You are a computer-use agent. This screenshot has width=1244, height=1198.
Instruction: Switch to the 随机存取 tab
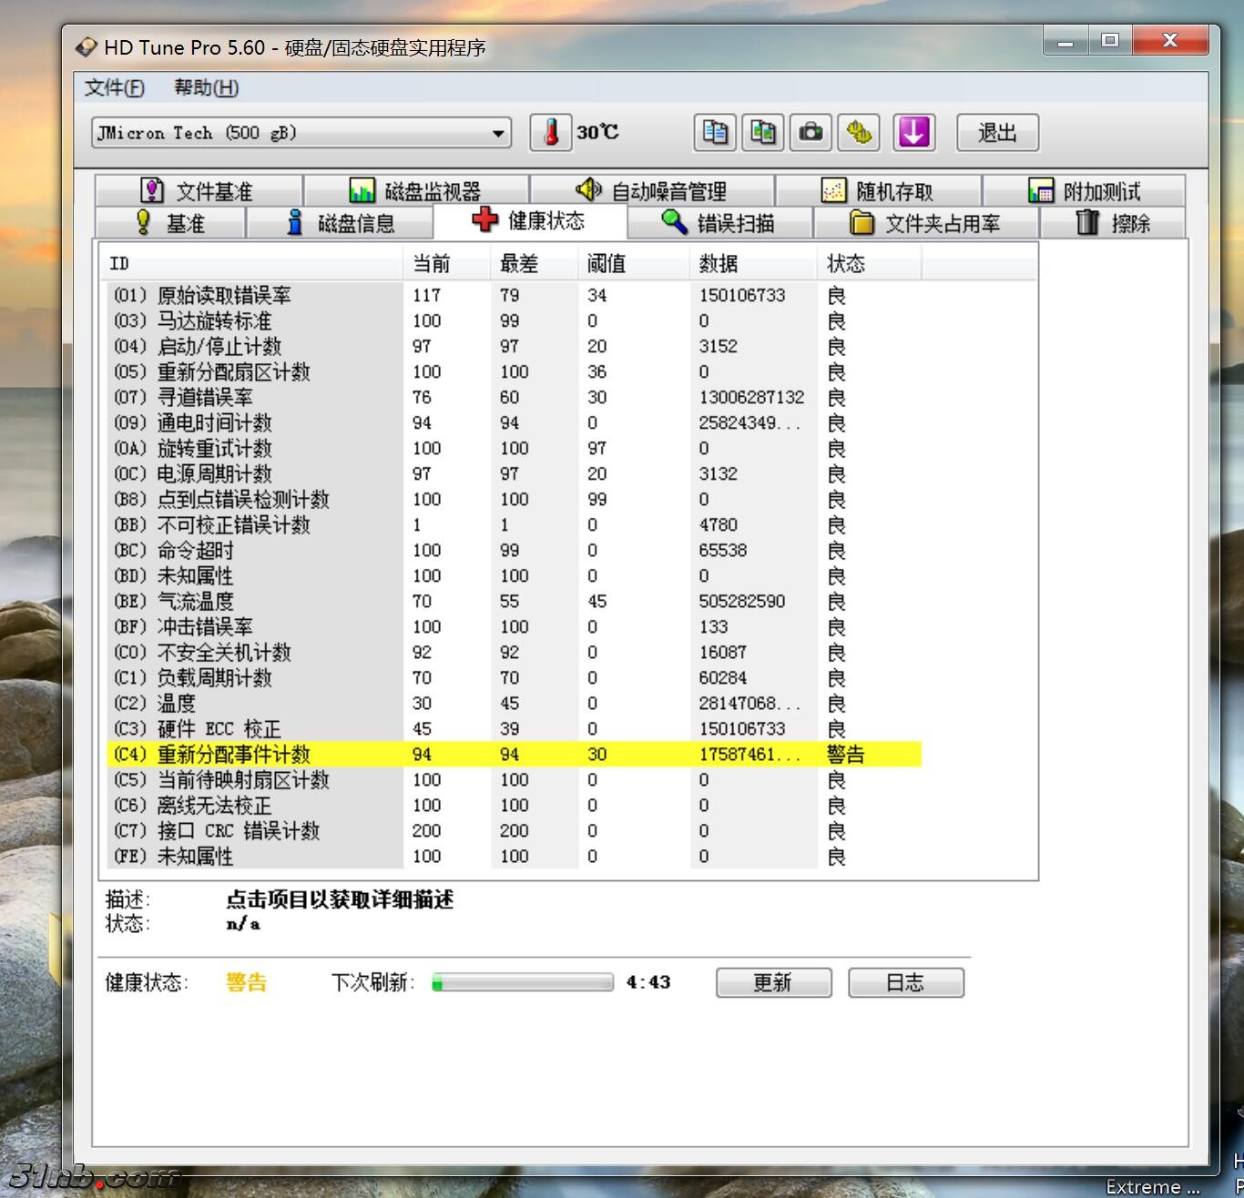(879, 191)
